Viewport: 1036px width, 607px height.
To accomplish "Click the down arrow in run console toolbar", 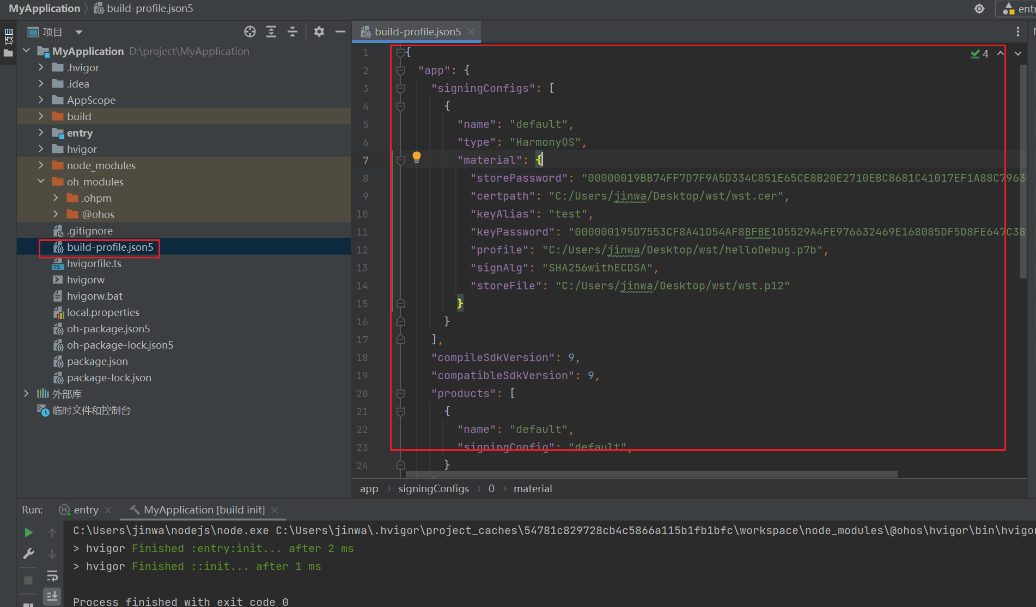I will tap(52, 554).
